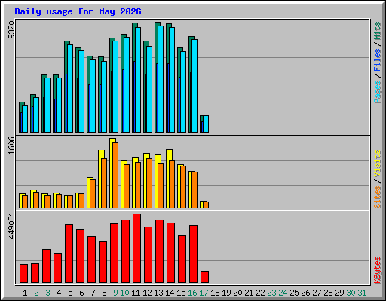This screenshot has width=386, height=301.
Task: Click day 31 on the x-axis
Action: (362, 293)
